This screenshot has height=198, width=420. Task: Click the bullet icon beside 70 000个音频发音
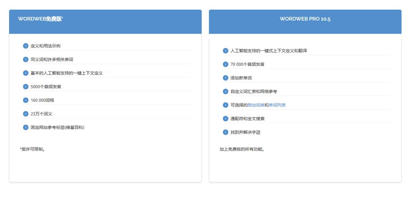[x=226, y=64]
